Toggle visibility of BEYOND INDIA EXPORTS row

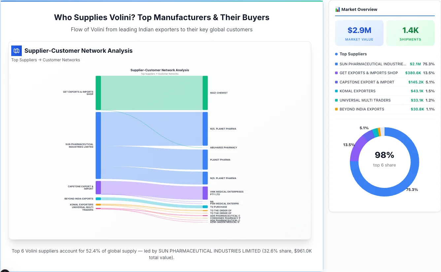tap(380, 109)
